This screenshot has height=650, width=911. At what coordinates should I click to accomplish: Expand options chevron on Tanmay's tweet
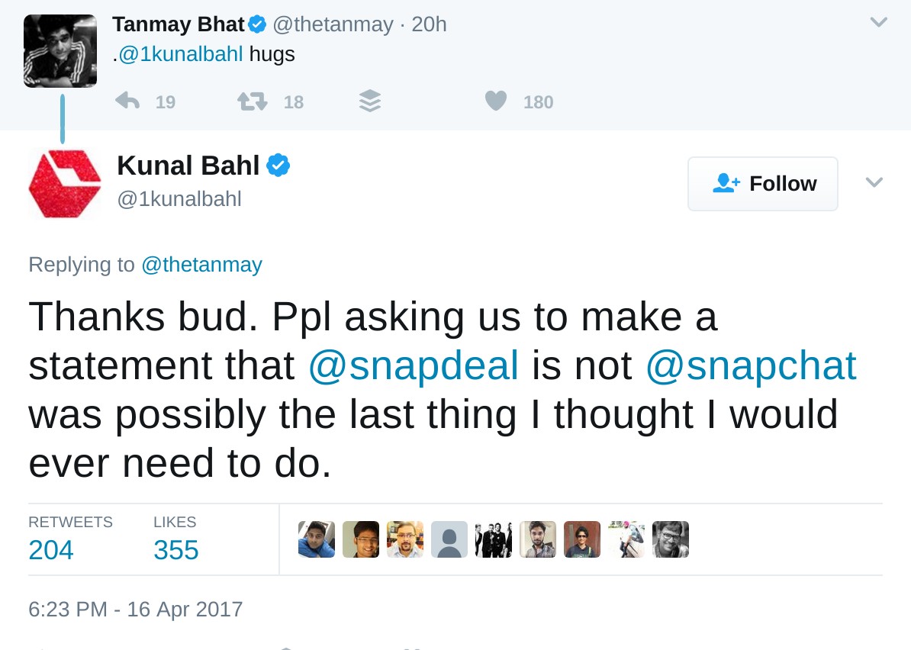coord(879,23)
